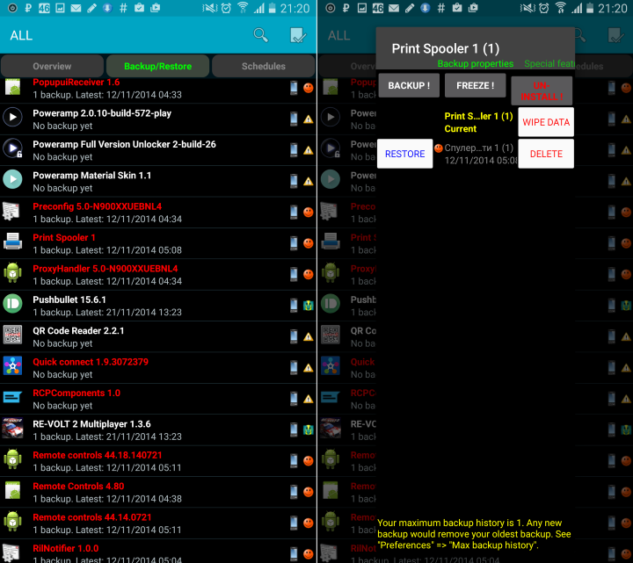This screenshot has height=563, width=633.
Task: Tap the smiley status icon for Print Spooler row
Action: tap(309, 243)
